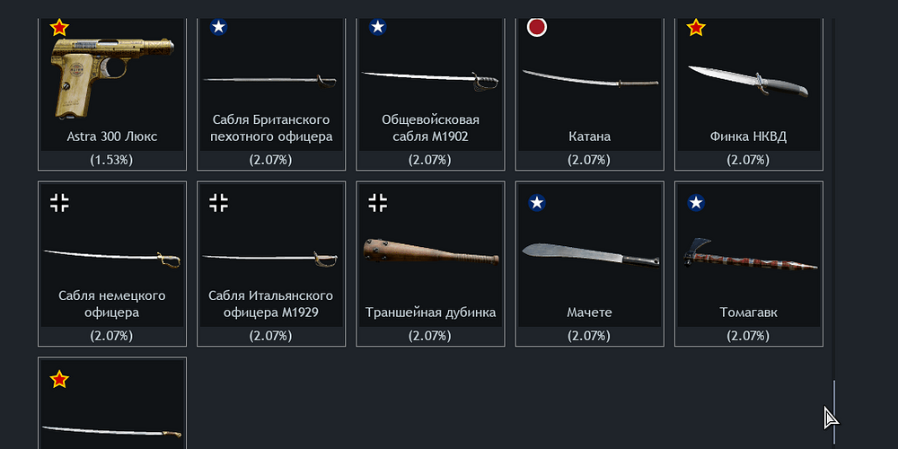The height and width of the screenshot is (449, 898).
Task: Click the cross icon on Сабля Итальянского офицера M1929
Action: 218,203
